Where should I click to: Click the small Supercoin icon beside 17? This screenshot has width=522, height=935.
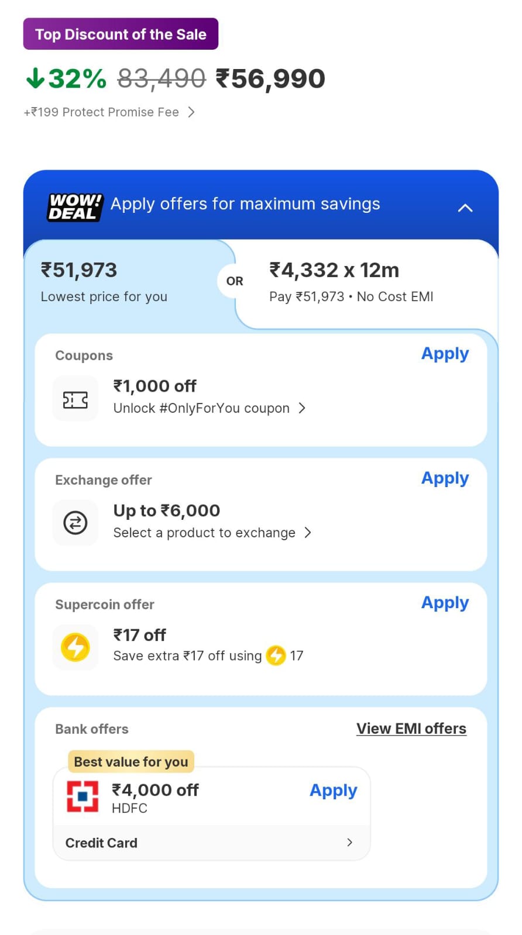pyautogui.click(x=276, y=655)
